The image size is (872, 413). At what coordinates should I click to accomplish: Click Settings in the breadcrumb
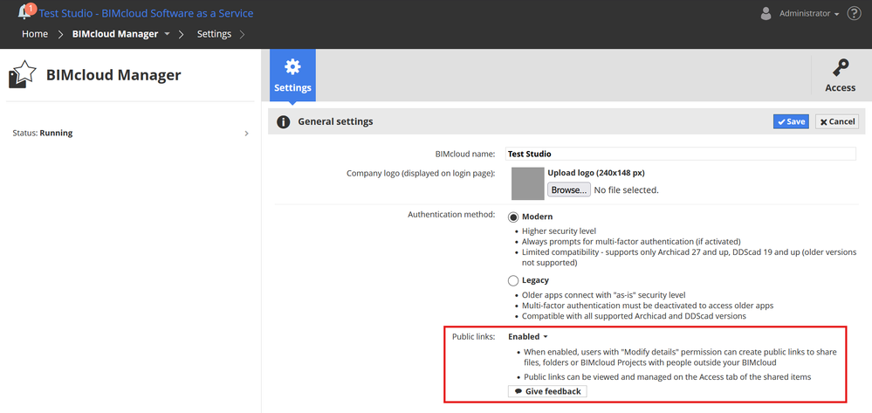214,34
